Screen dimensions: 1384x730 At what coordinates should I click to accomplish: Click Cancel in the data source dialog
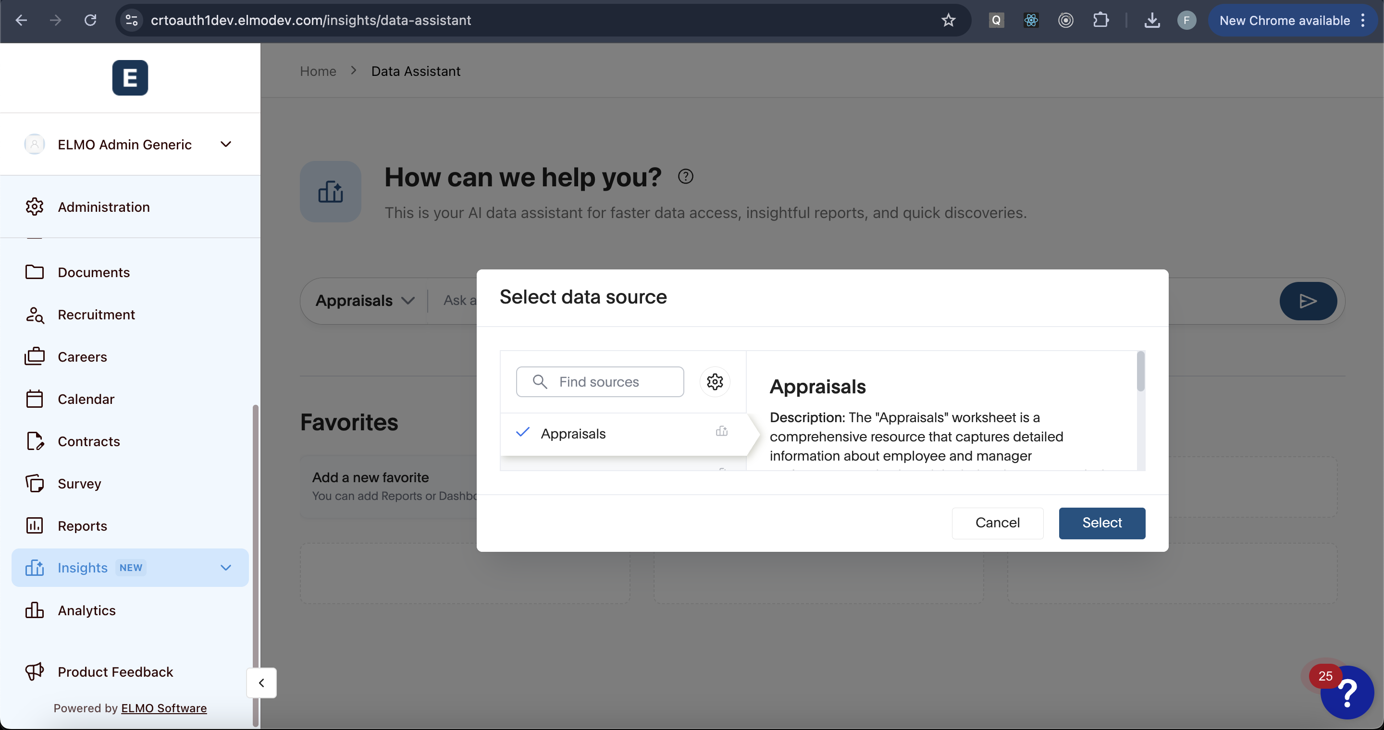(997, 523)
